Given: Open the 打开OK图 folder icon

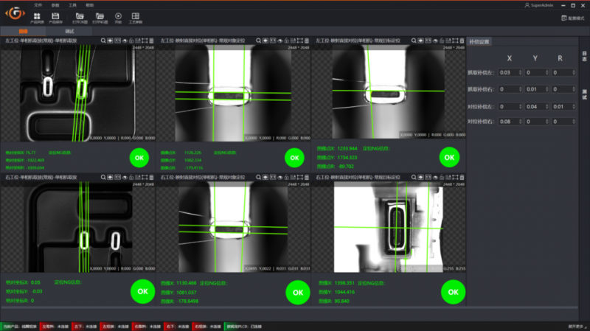Looking at the screenshot, I should point(81,16).
